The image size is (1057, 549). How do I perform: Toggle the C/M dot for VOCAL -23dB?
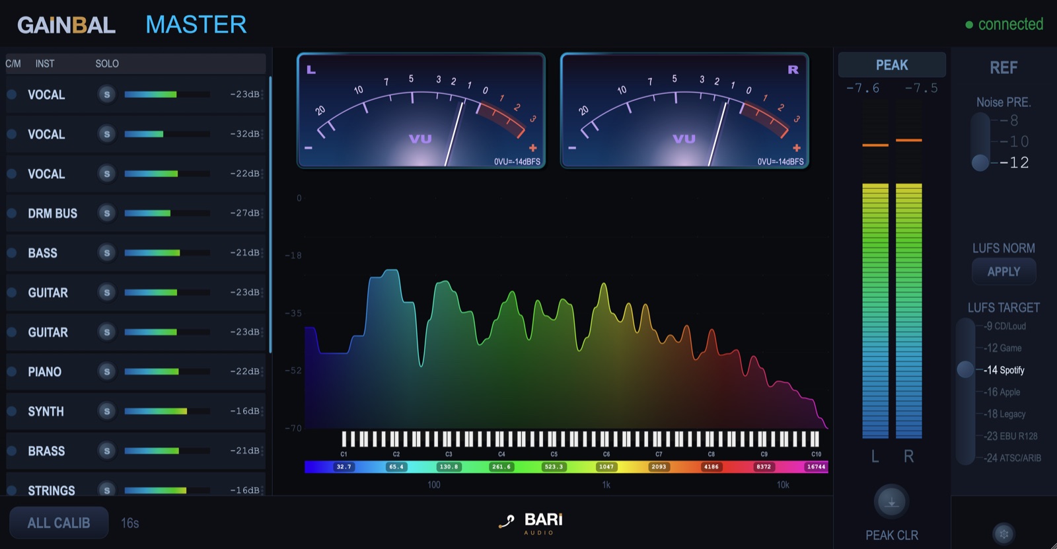pos(12,94)
